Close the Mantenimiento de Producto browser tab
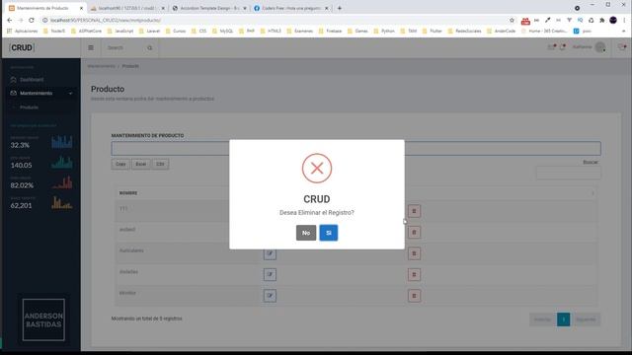The image size is (632, 355). (x=81, y=8)
